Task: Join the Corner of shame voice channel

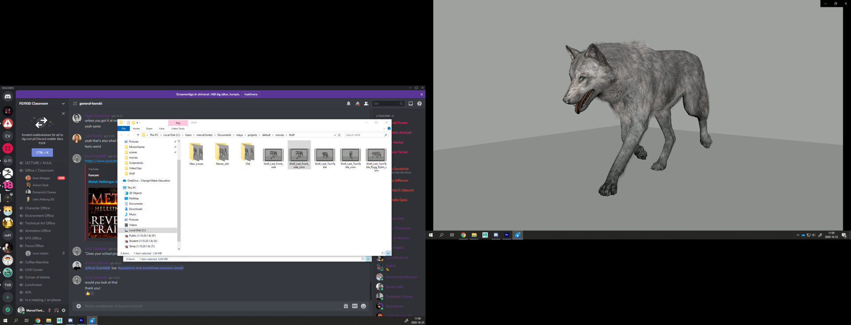Action: (x=37, y=277)
